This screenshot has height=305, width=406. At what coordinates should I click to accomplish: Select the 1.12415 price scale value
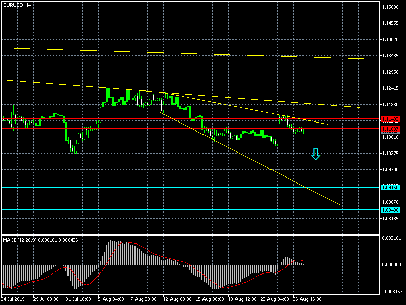pyautogui.click(x=390, y=88)
